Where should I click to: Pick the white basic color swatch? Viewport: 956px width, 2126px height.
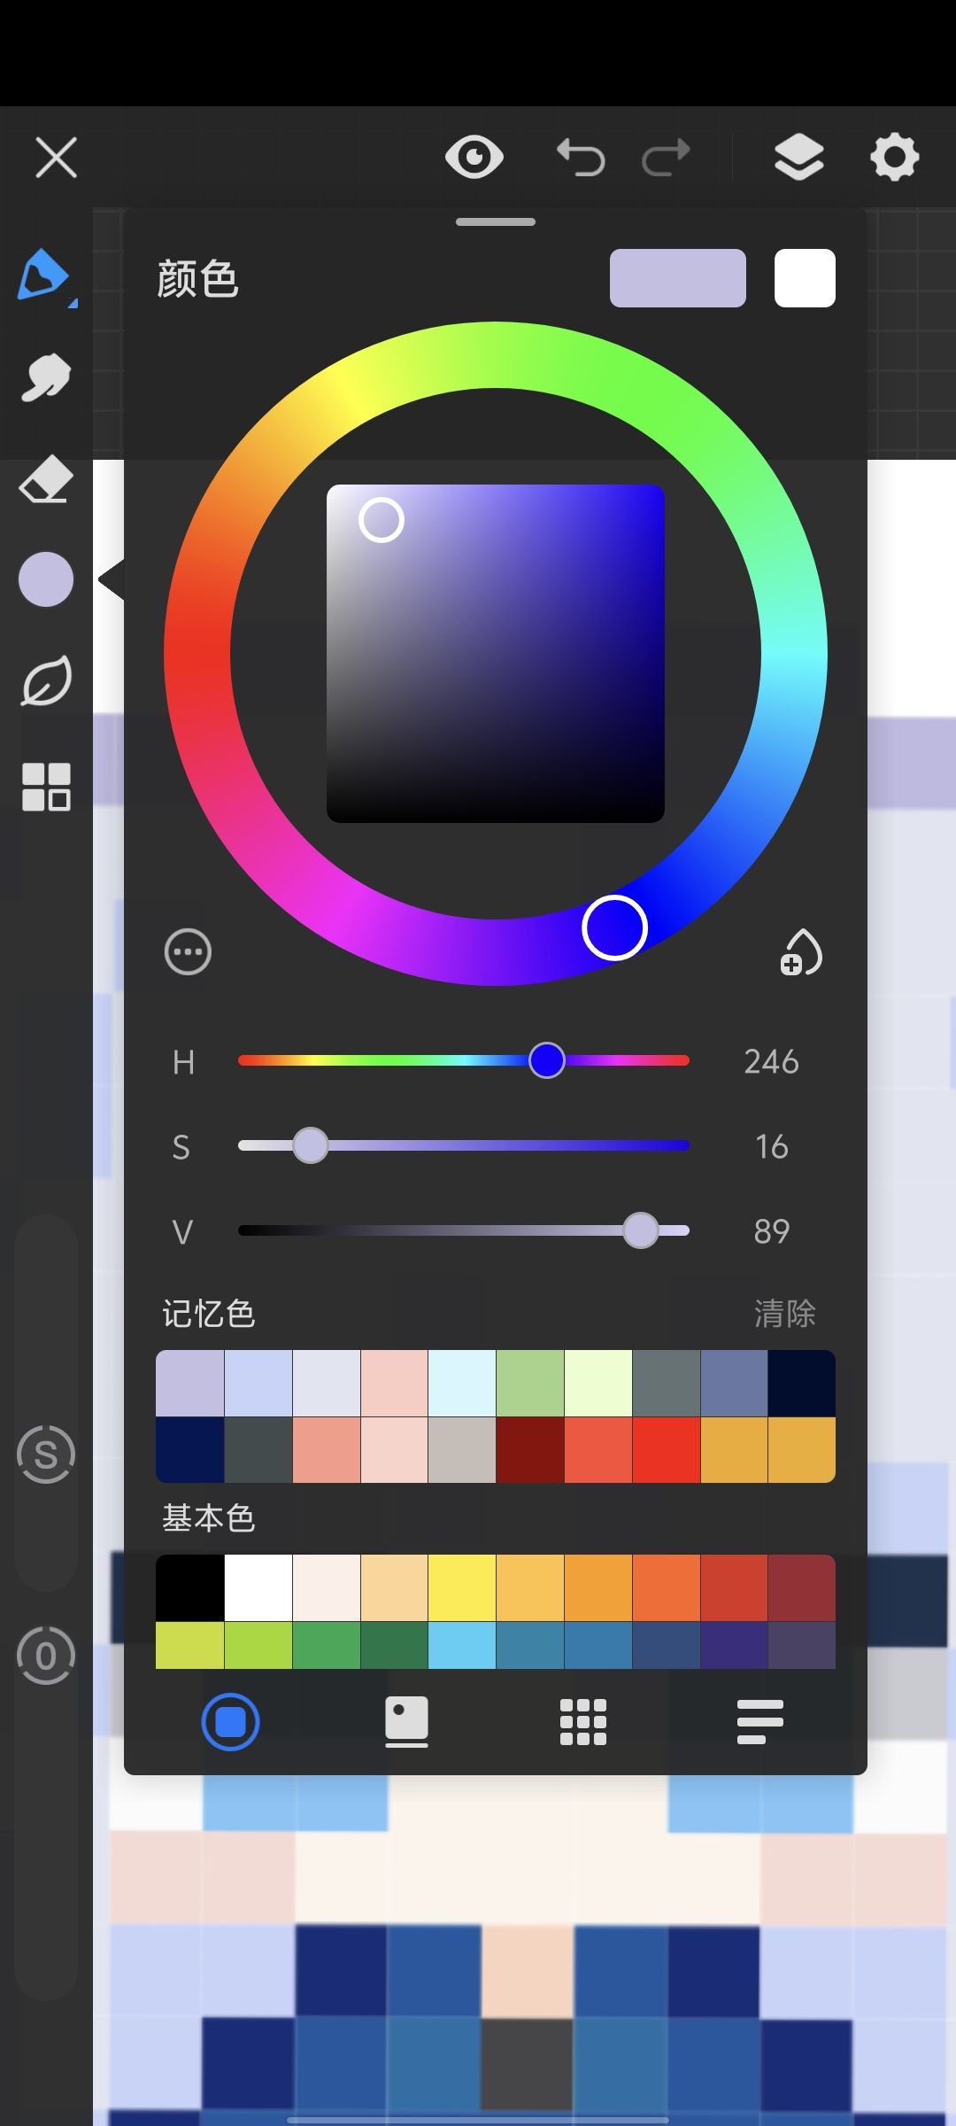258,1588
